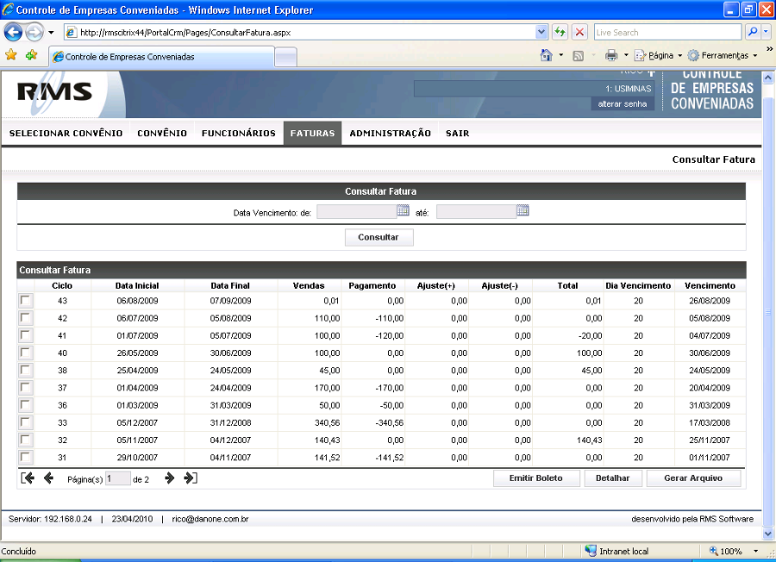Open the ADMINISTRAÇÃO menu

click(390, 133)
